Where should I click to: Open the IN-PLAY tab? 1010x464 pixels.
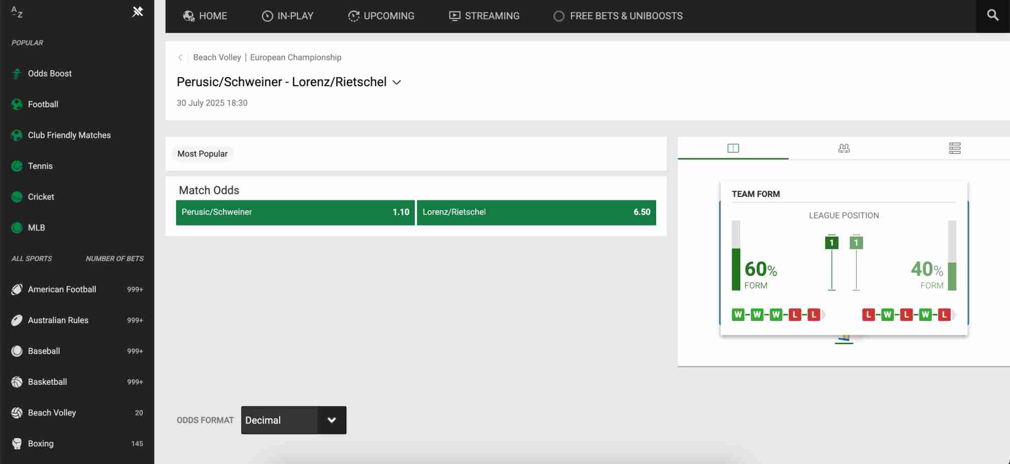pos(287,16)
